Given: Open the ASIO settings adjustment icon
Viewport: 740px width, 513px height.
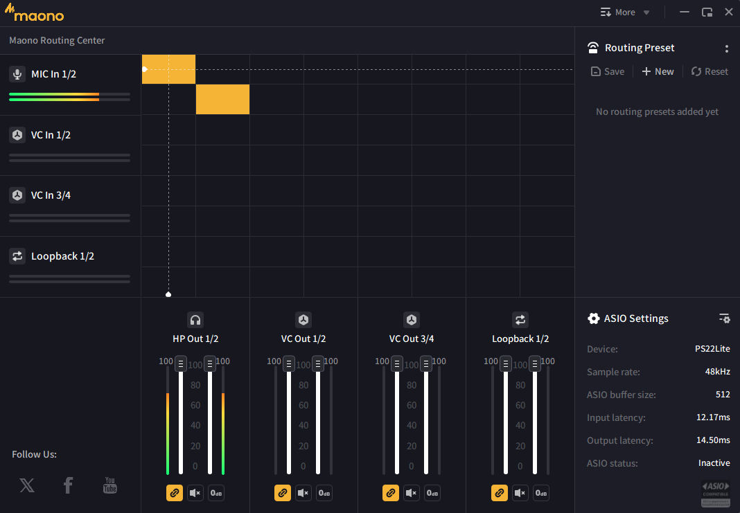Looking at the screenshot, I should pos(725,318).
